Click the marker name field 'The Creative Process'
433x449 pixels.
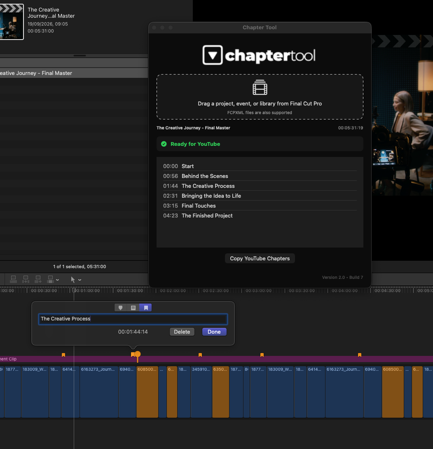point(133,319)
